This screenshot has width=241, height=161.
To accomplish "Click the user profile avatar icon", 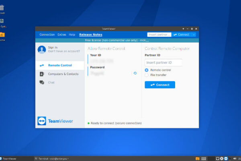I will click(x=42, y=50).
